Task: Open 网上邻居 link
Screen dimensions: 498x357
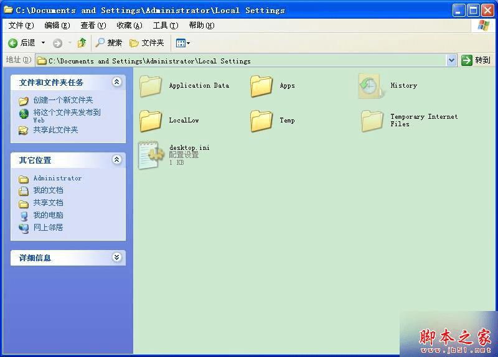Action: pos(49,227)
